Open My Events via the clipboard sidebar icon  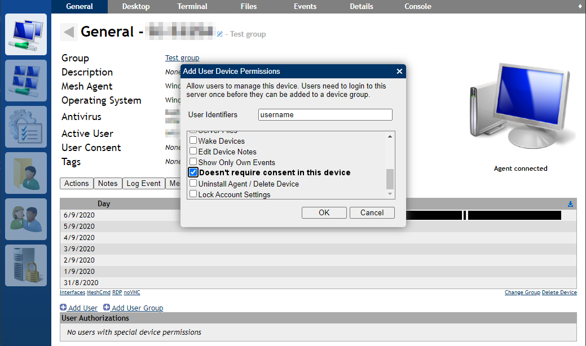(26, 127)
